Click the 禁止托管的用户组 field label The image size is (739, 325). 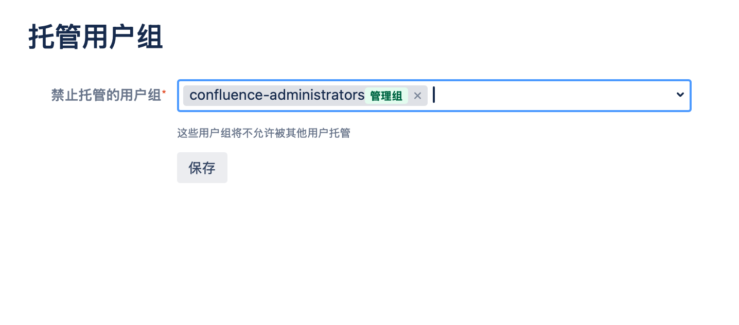coord(106,95)
